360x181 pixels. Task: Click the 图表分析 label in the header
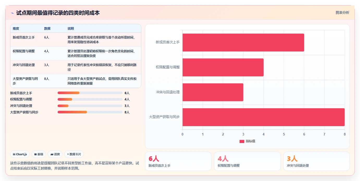coord(342,12)
